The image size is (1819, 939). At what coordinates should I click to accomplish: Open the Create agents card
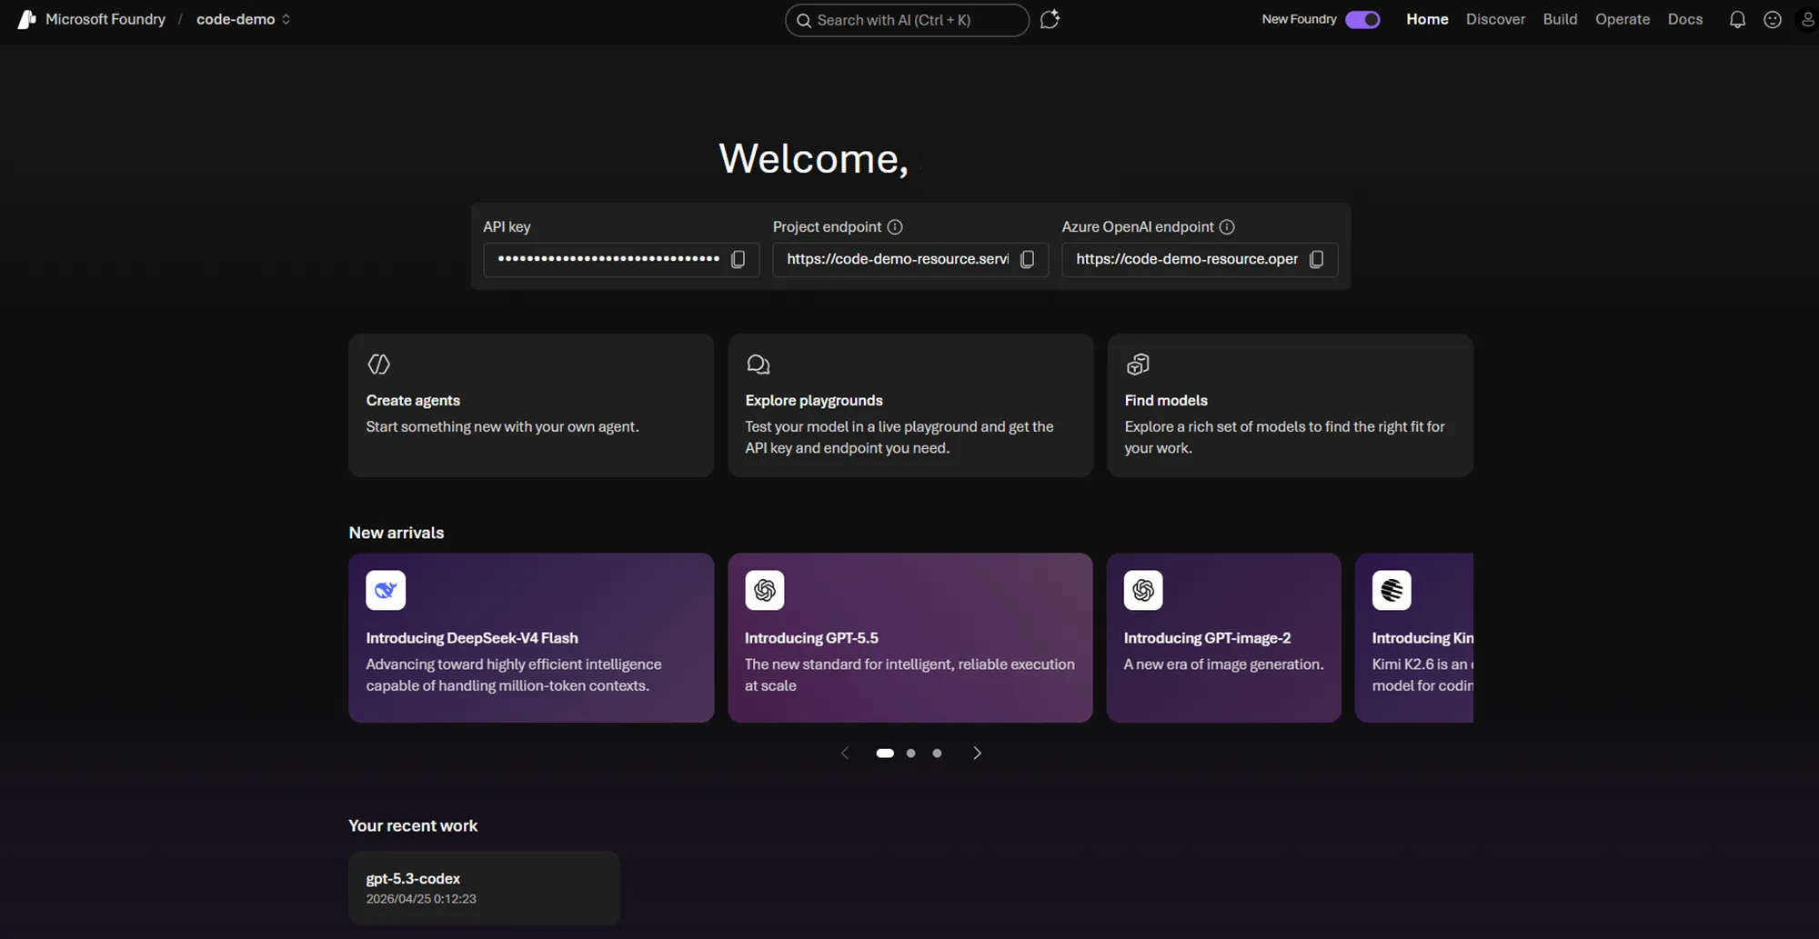pyautogui.click(x=531, y=405)
